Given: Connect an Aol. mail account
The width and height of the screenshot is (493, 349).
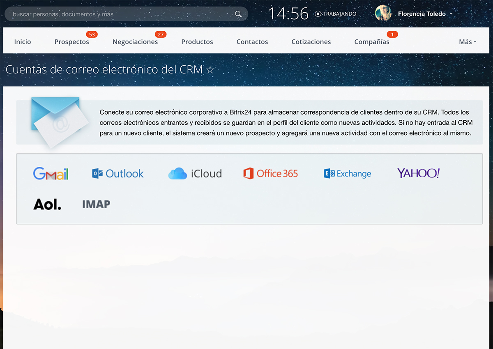Looking at the screenshot, I should pyautogui.click(x=47, y=204).
